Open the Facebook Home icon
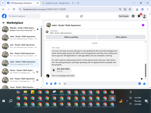Viewport: 151px width, 113px height. click(67, 16)
